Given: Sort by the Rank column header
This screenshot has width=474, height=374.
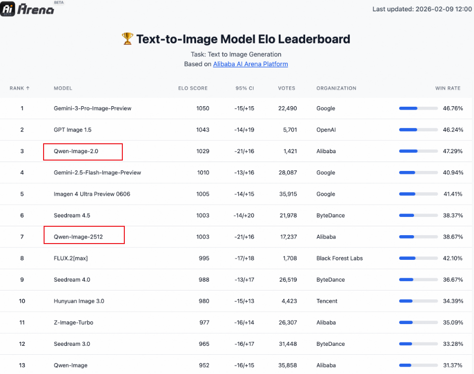Looking at the screenshot, I should pyautogui.click(x=20, y=88).
